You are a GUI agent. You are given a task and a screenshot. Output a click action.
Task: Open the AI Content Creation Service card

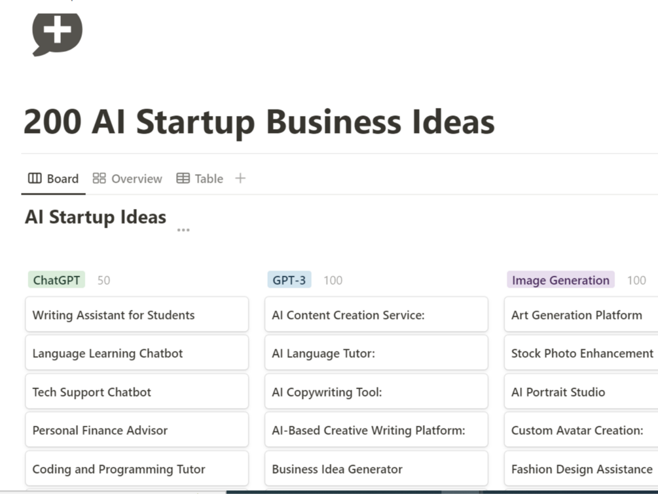click(x=376, y=315)
